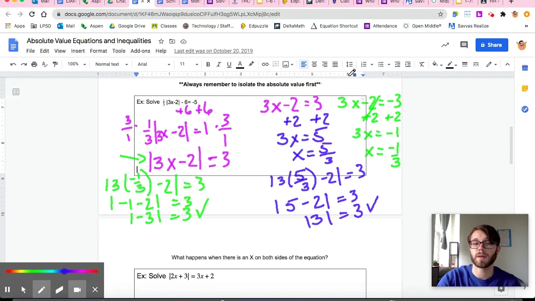
Task: Toggle the webcam in recording toolbar
Action: [77, 290]
